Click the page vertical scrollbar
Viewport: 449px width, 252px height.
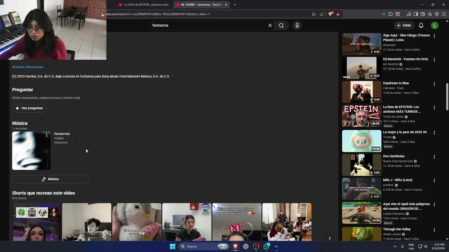coord(447,97)
